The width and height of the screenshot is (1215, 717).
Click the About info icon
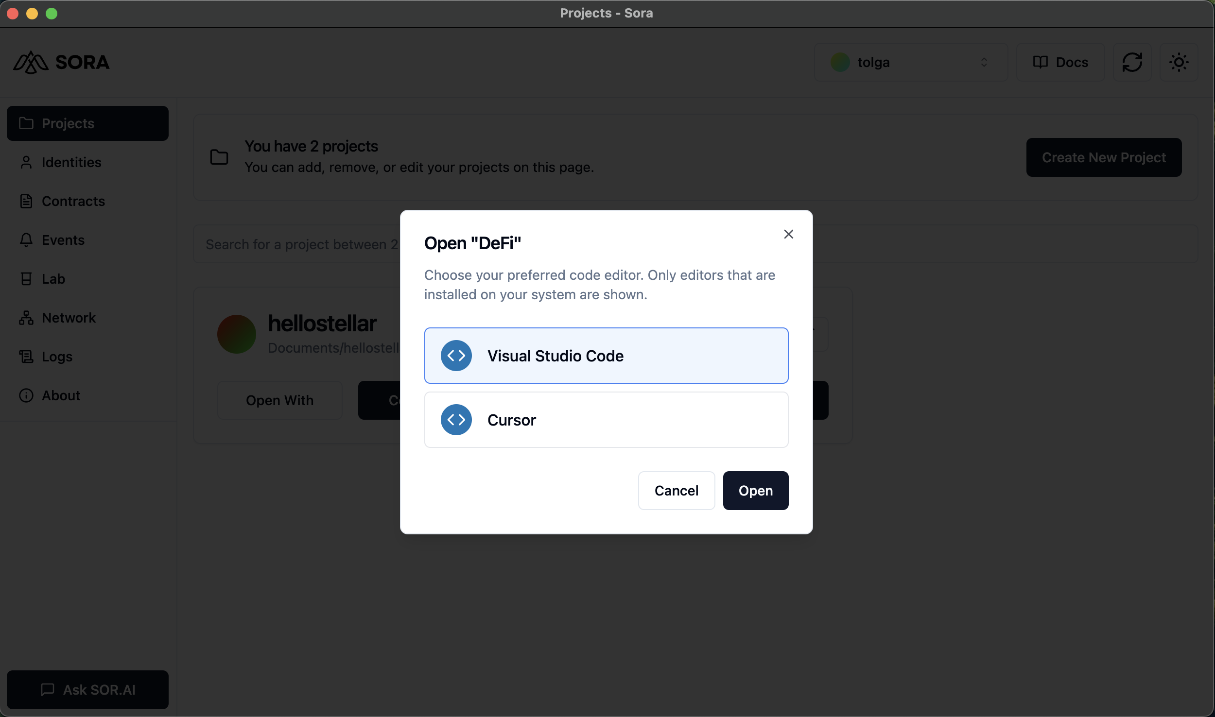pyautogui.click(x=26, y=395)
